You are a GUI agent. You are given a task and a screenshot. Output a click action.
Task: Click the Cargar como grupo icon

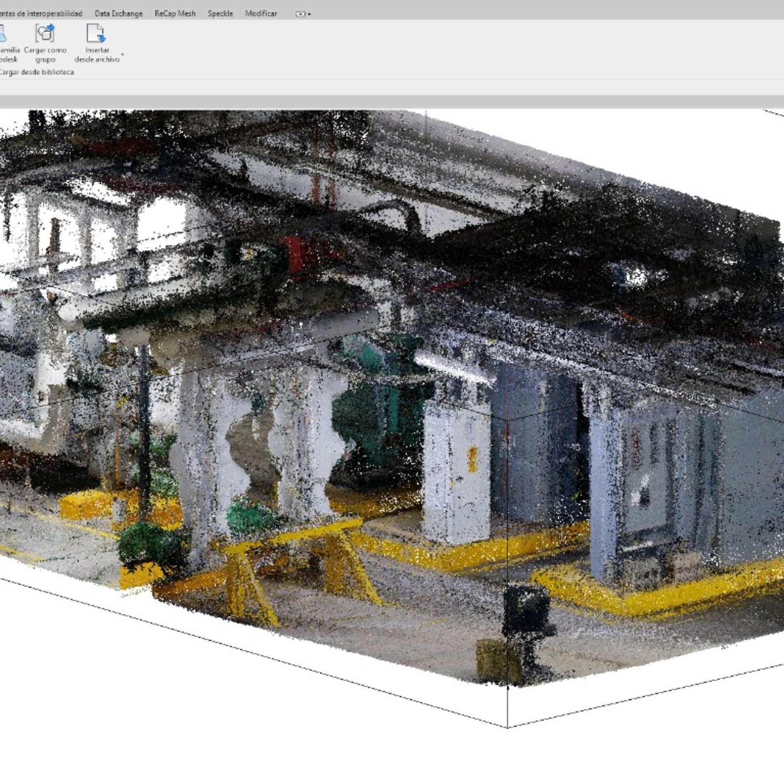pyautogui.click(x=45, y=34)
